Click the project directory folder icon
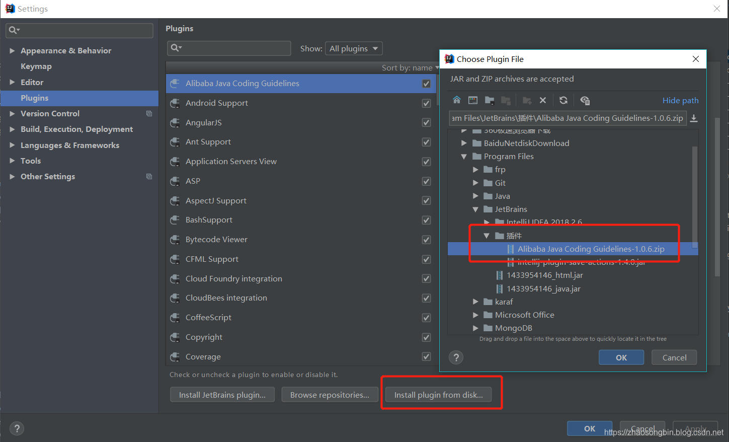This screenshot has width=729, height=442. tap(489, 100)
